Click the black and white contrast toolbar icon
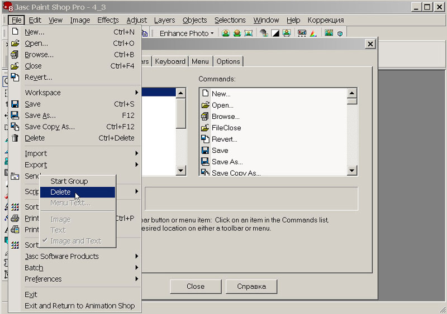Viewport: 447px width, 314px height. click(x=275, y=33)
